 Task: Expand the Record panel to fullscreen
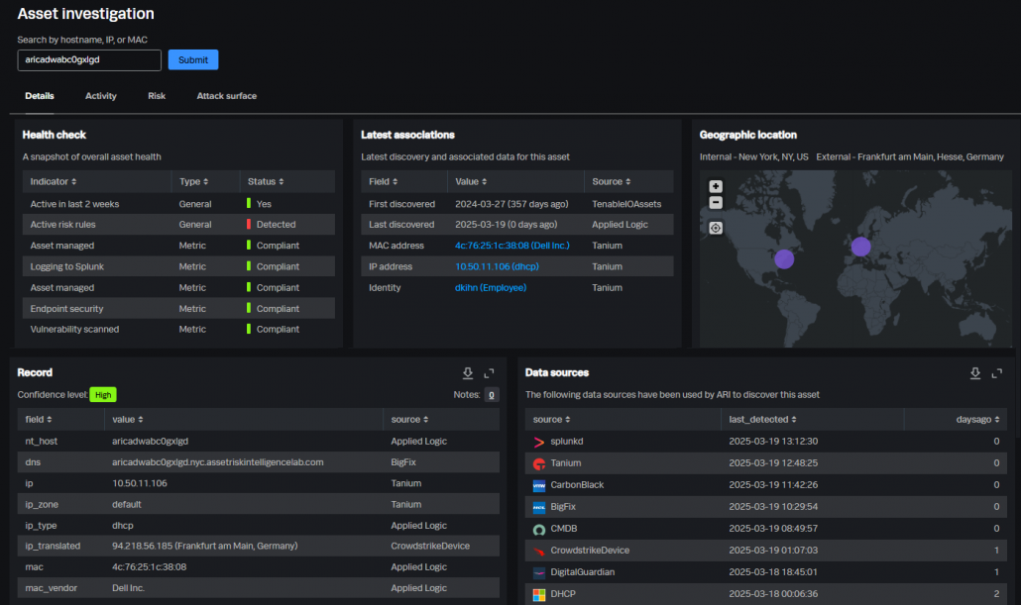[x=489, y=373]
